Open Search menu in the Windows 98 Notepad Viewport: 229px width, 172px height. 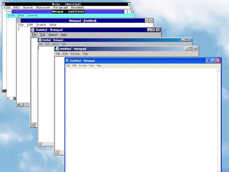pos(55,44)
